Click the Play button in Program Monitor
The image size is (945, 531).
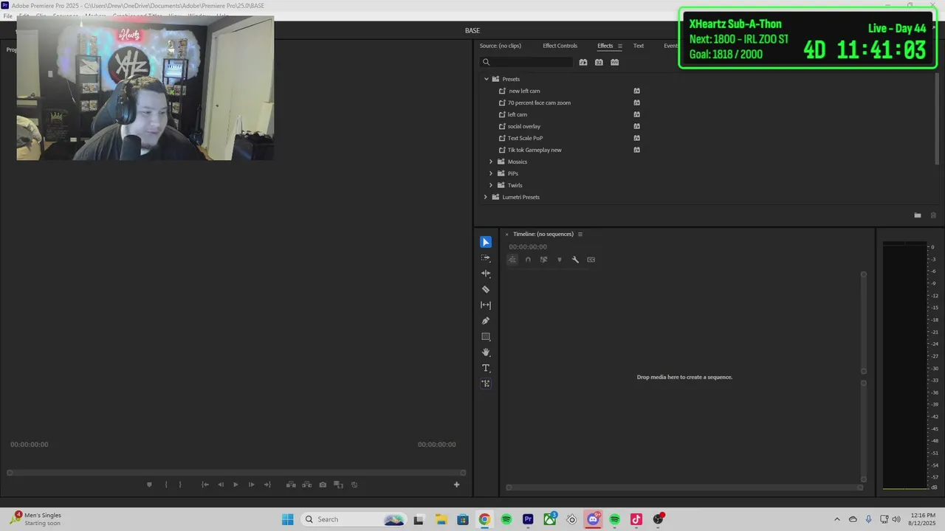[x=236, y=485]
